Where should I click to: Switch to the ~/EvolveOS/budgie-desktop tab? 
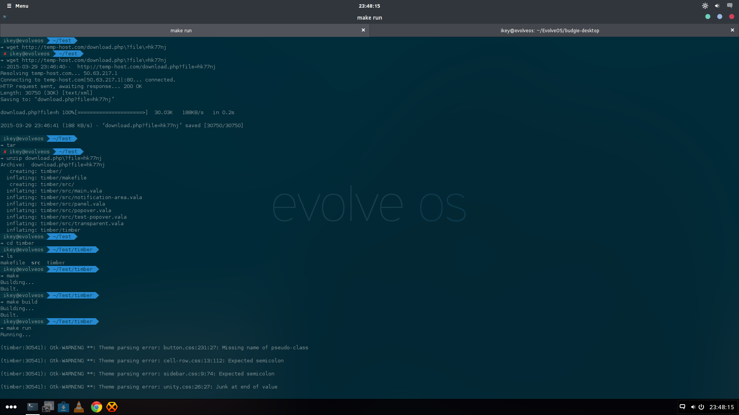550,30
